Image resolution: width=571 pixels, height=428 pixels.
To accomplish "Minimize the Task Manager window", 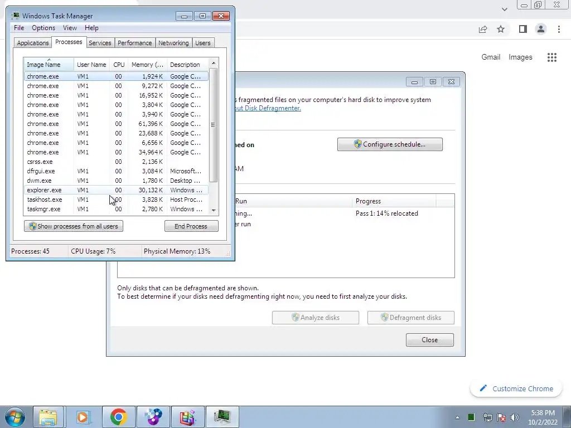I will 184,16.
